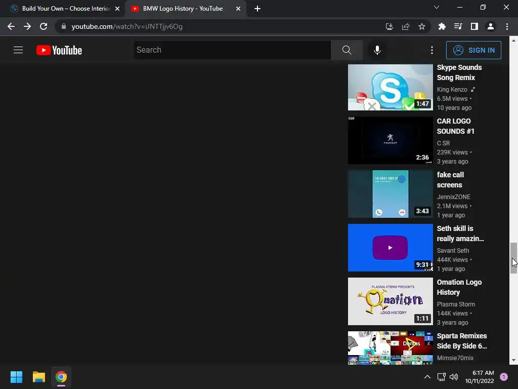Open volume tray icon

[454, 377]
